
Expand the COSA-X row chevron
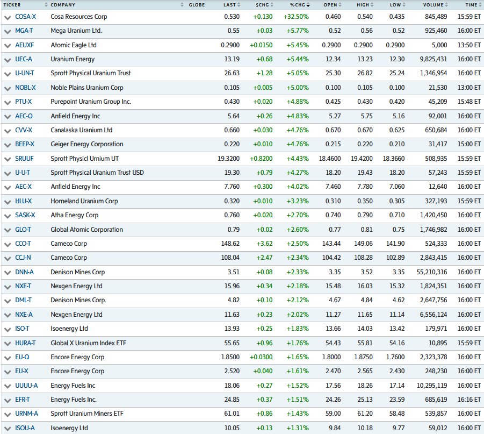point(8,18)
